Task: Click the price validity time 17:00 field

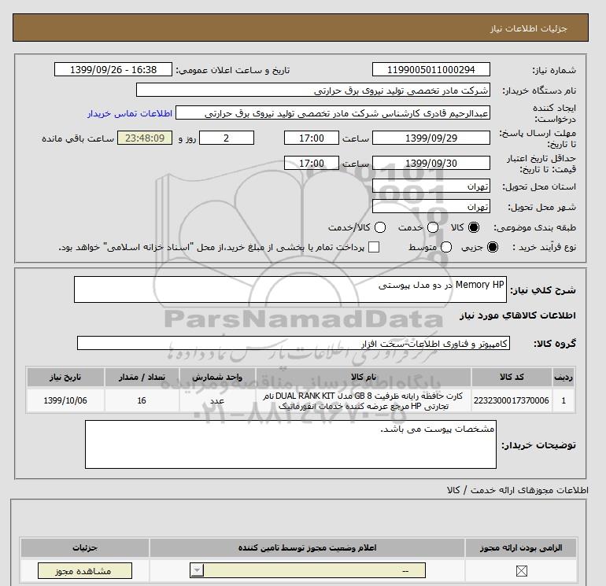Action: click(312, 163)
